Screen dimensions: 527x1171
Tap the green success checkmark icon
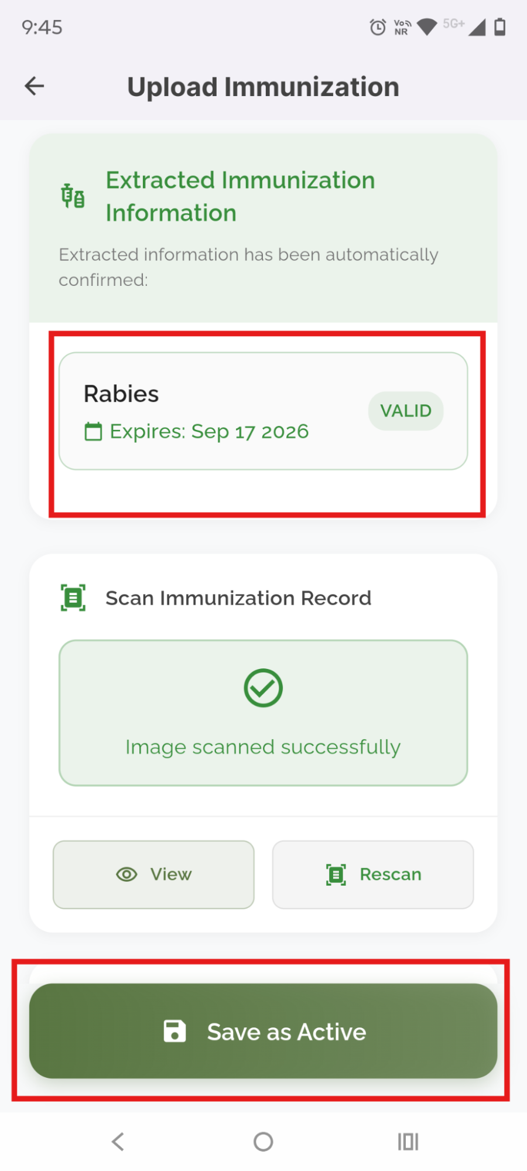[x=263, y=688]
